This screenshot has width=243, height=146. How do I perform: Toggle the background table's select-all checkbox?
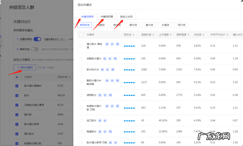(17, 77)
